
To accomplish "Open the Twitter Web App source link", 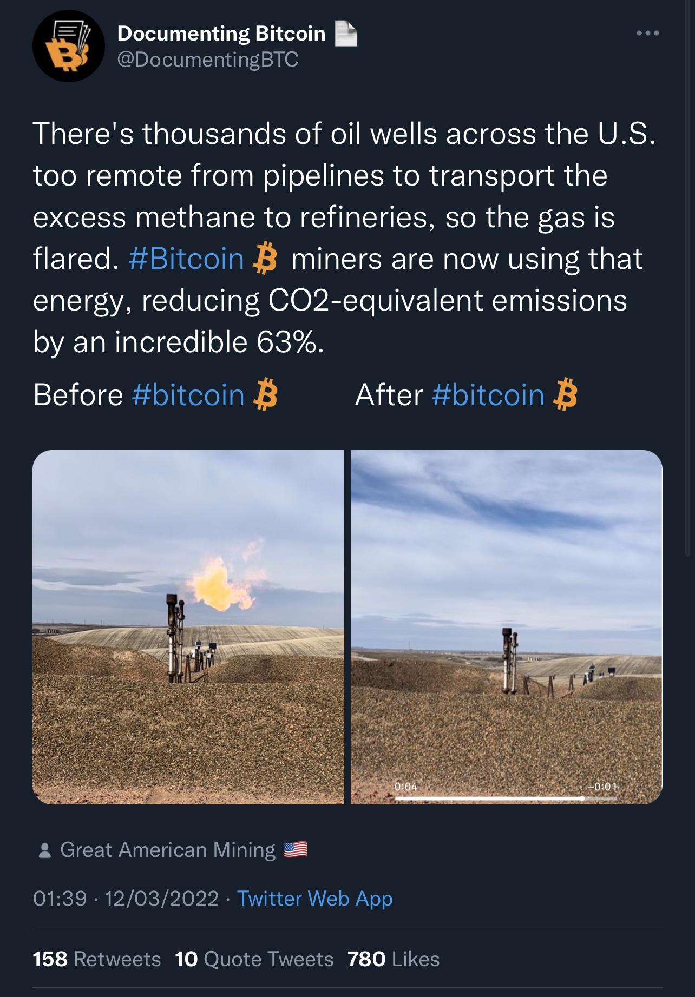I will [315, 899].
